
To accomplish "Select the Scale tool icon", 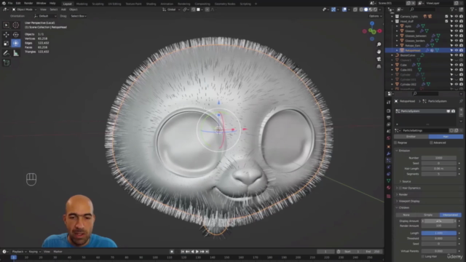I will click(x=7, y=44).
